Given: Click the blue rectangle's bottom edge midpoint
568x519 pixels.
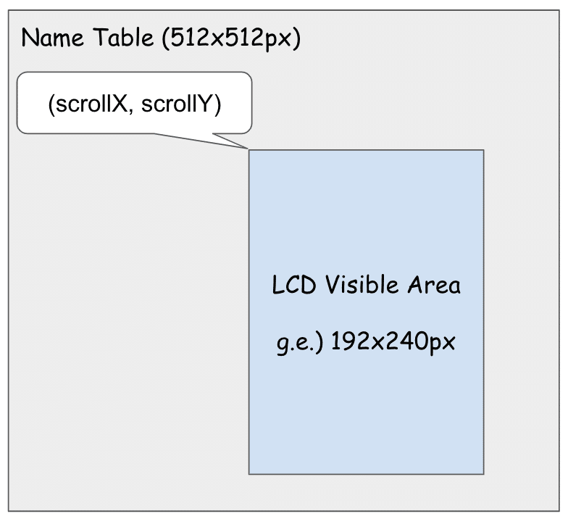Looking at the screenshot, I should click(366, 474).
